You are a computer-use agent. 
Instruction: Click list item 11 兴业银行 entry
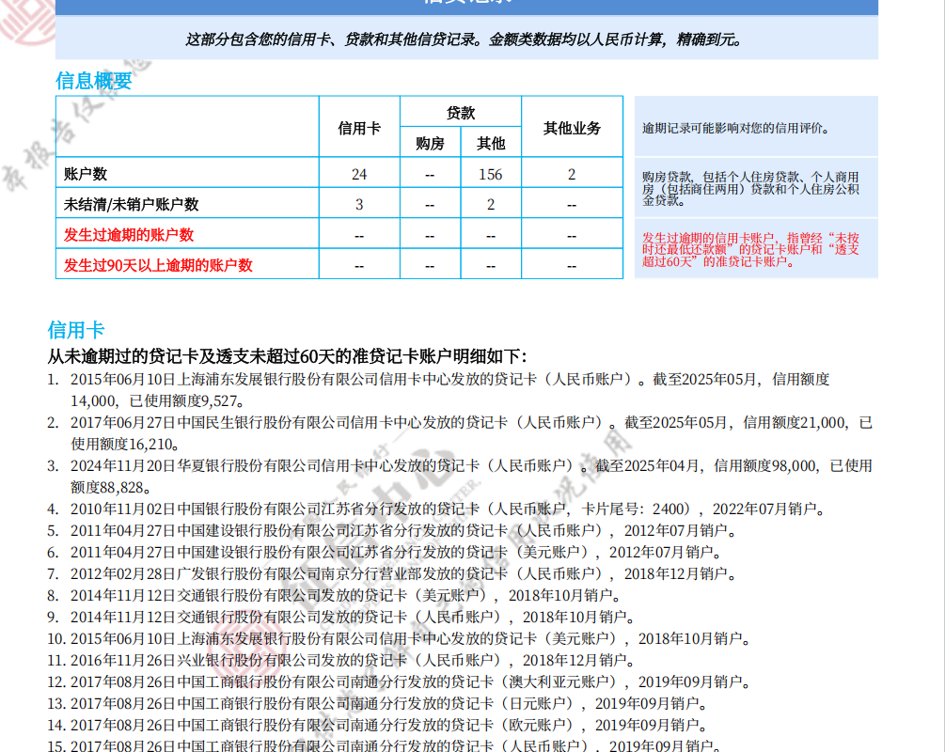pyautogui.click(x=341, y=661)
